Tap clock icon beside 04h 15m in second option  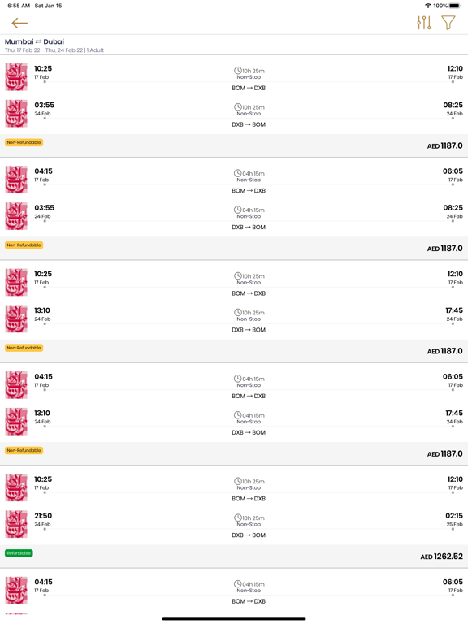pyautogui.click(x=237, y=173)
